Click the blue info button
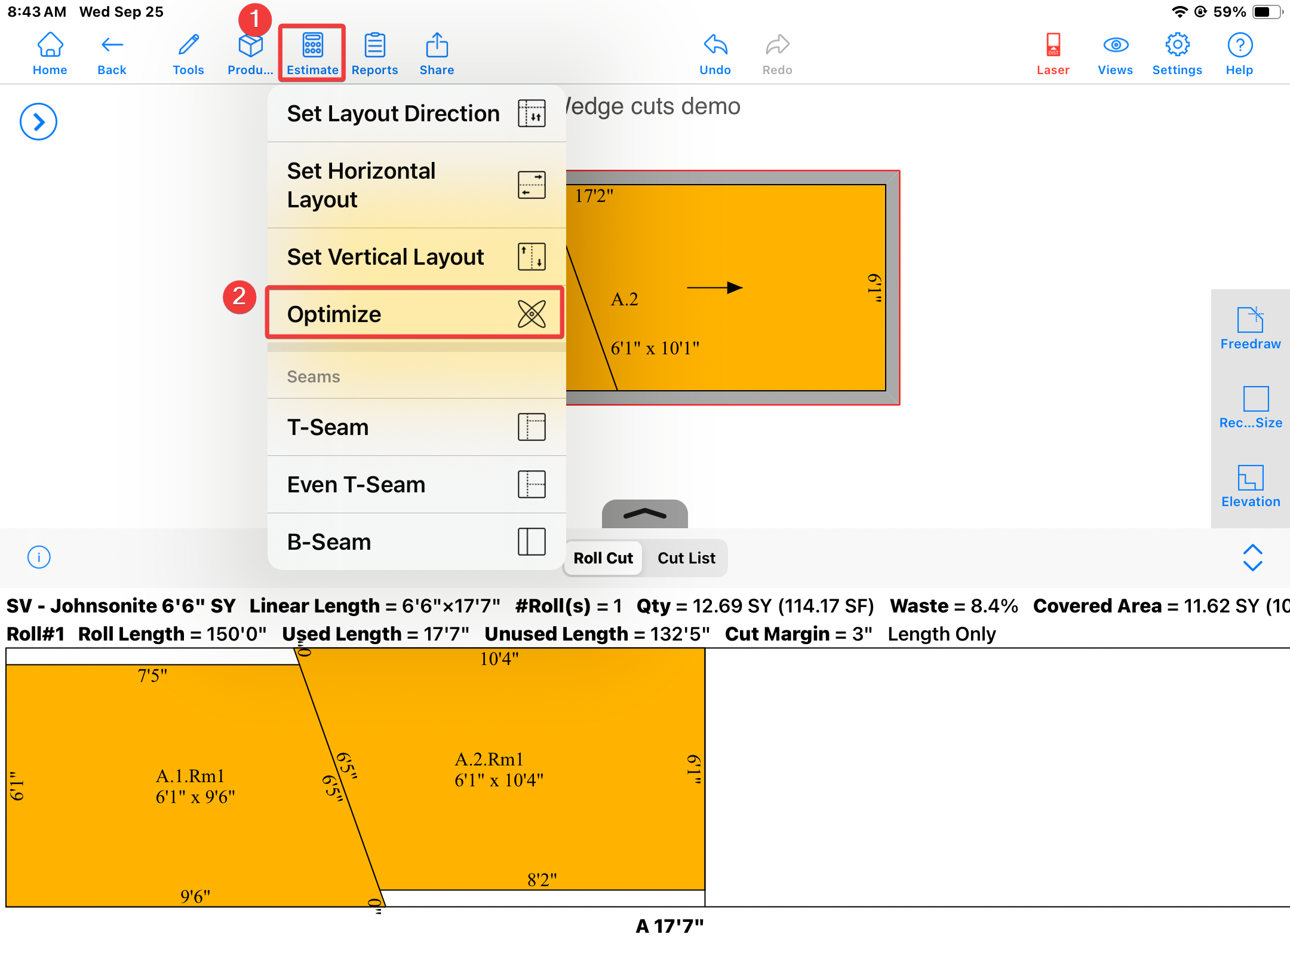 point(39,557)
